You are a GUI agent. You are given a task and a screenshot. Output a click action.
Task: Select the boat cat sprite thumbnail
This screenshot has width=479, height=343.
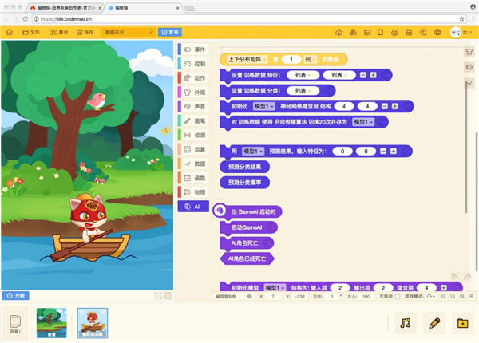[93, 323]
